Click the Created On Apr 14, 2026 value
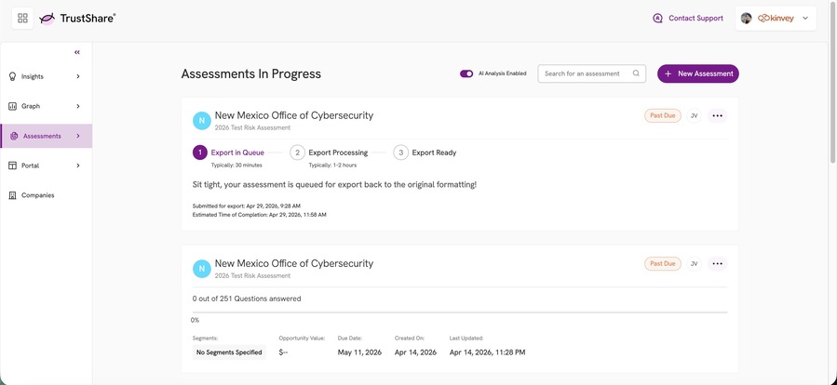The width and height of the screenshot is (837, 385). coord(415,352)
